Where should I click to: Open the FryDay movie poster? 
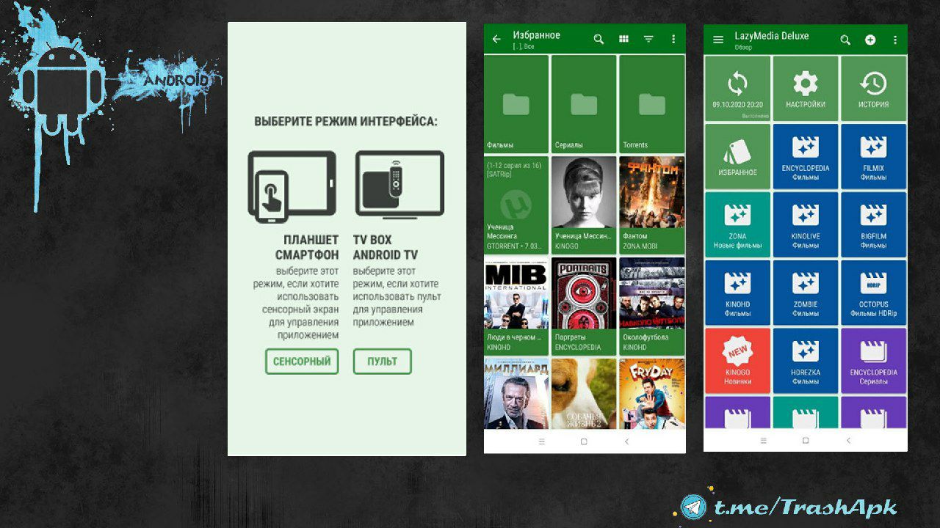coord(651,394)
